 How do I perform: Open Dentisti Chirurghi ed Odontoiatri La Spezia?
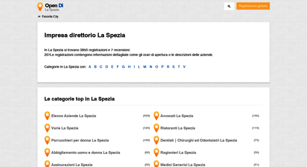(x=199, y=141)
